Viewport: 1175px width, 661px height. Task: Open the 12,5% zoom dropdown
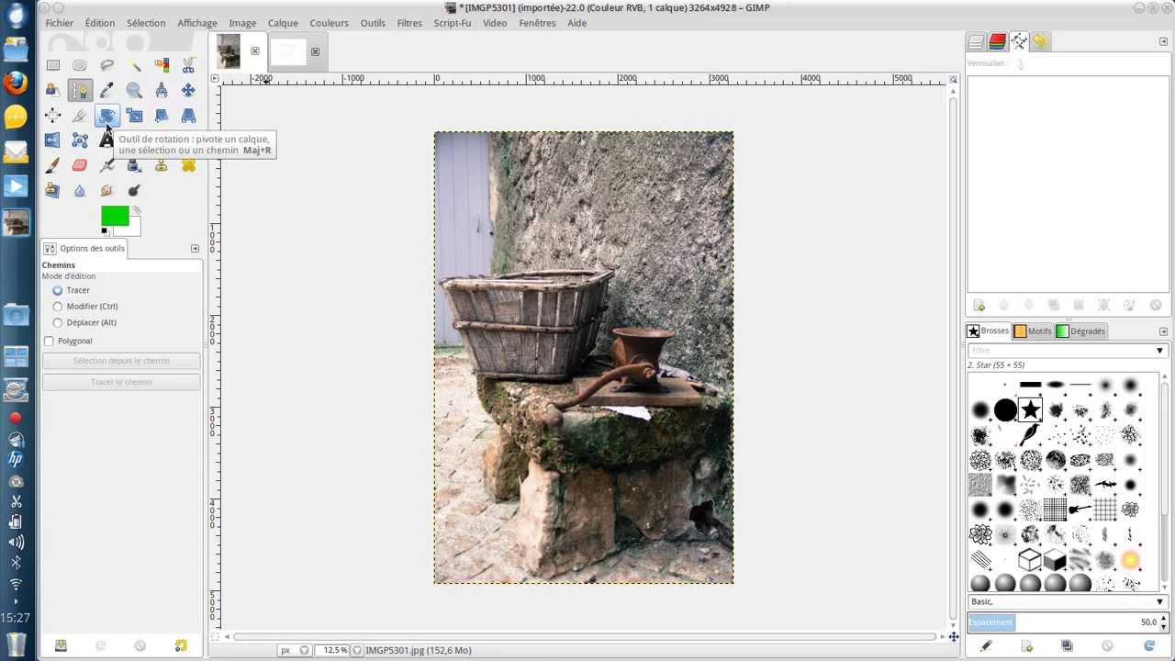coord(357,650)
